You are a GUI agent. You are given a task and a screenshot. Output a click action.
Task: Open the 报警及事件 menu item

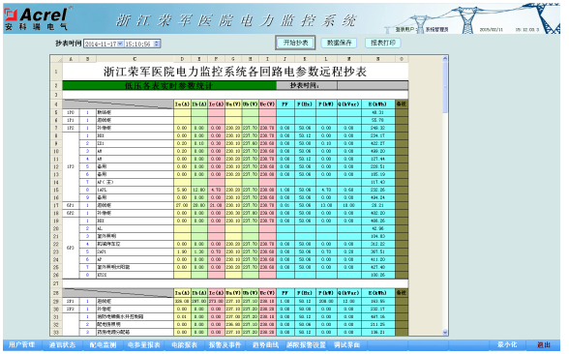click(225, 345)
